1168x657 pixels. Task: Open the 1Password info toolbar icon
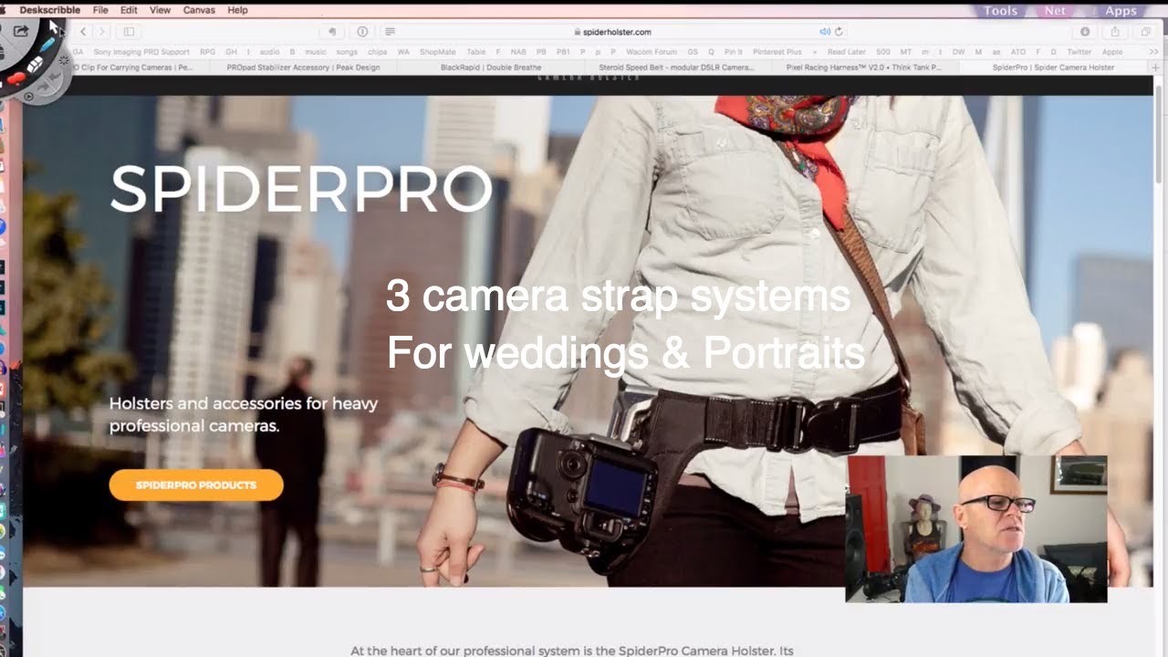pos(362,31)
